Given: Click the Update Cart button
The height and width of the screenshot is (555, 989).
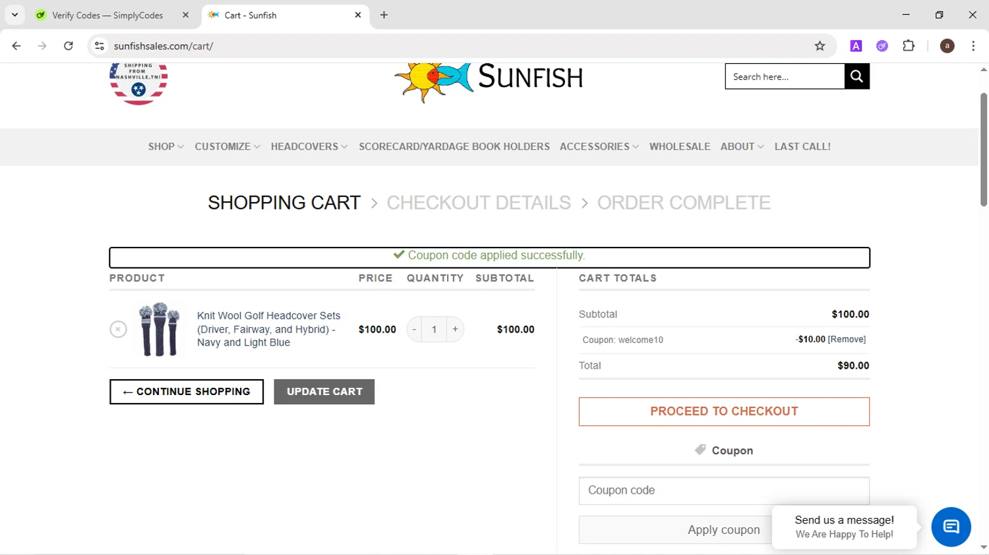Looking at the screenshot, I should [x=324, y=392].
